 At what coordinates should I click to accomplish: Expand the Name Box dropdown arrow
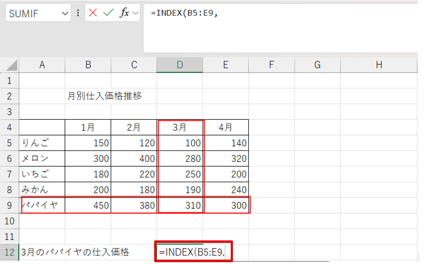(x=66, y=13)
